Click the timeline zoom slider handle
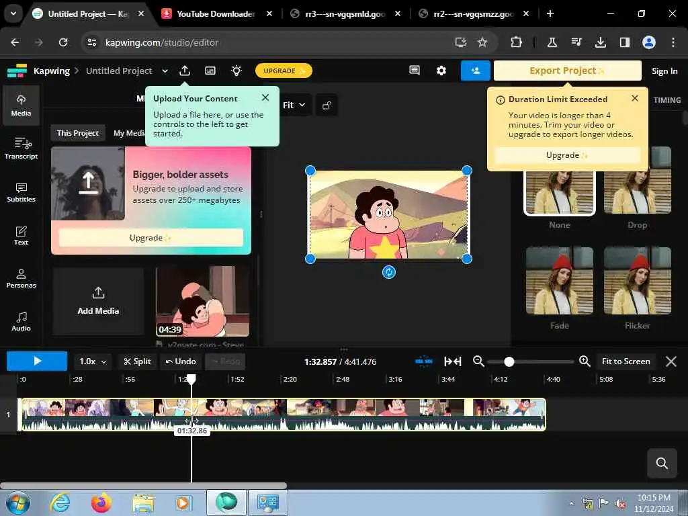The height and width of the screenshot is (516, 688). pyautogui.click(x=509, y=361)
